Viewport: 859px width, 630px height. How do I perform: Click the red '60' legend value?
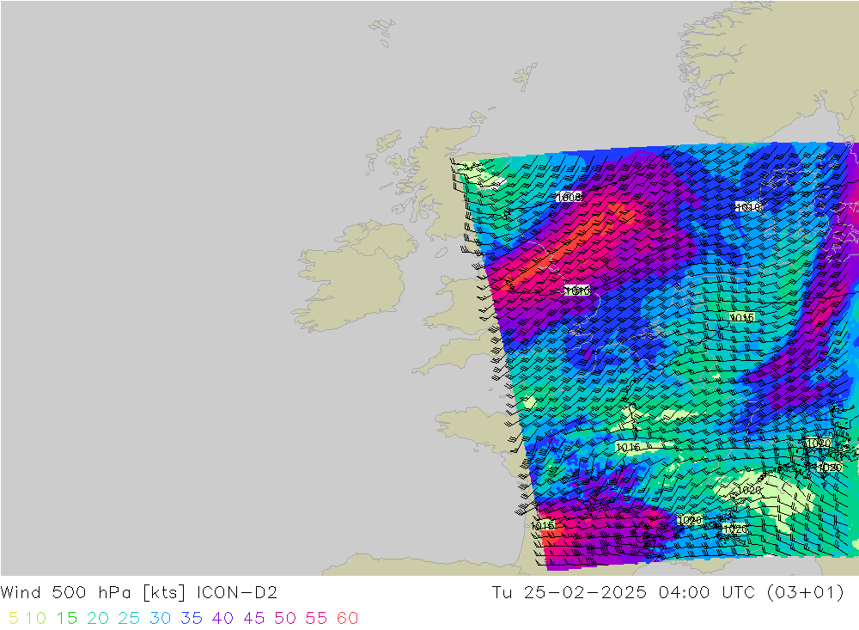point(348,618)
